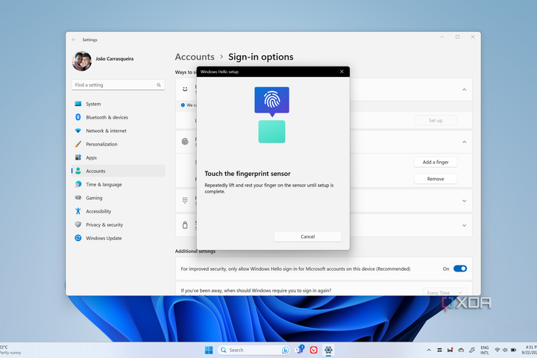Screen dimensions: 537x358
Task: Open Microsoft Teams from the taskbar
Action: click(300, 350)
